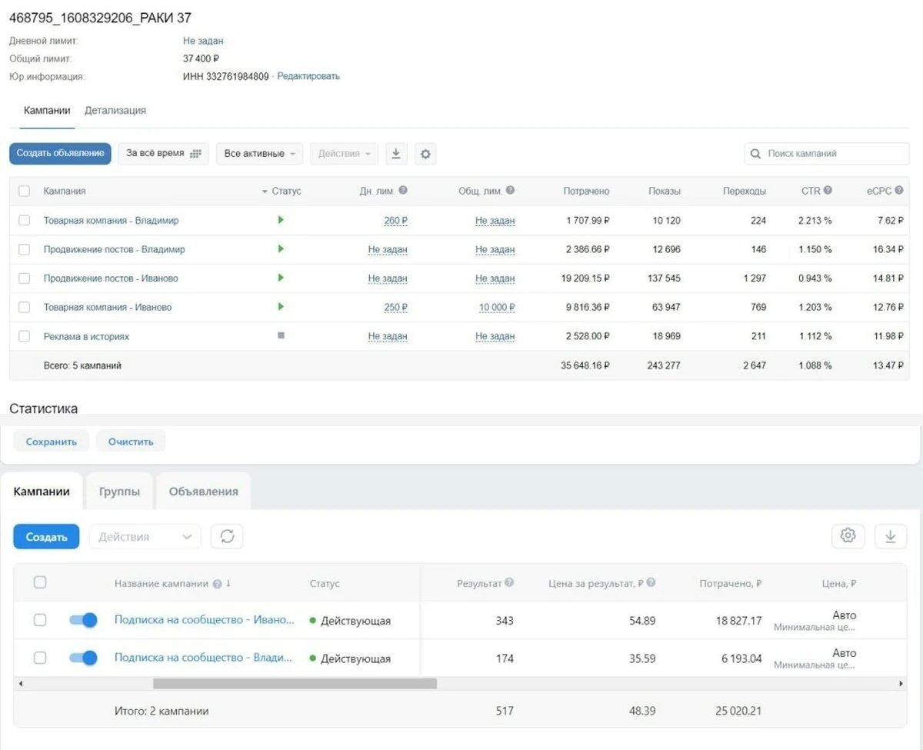Click help icon next to Результат
Viewport: 923px width, 750px height.
(509, 583)
